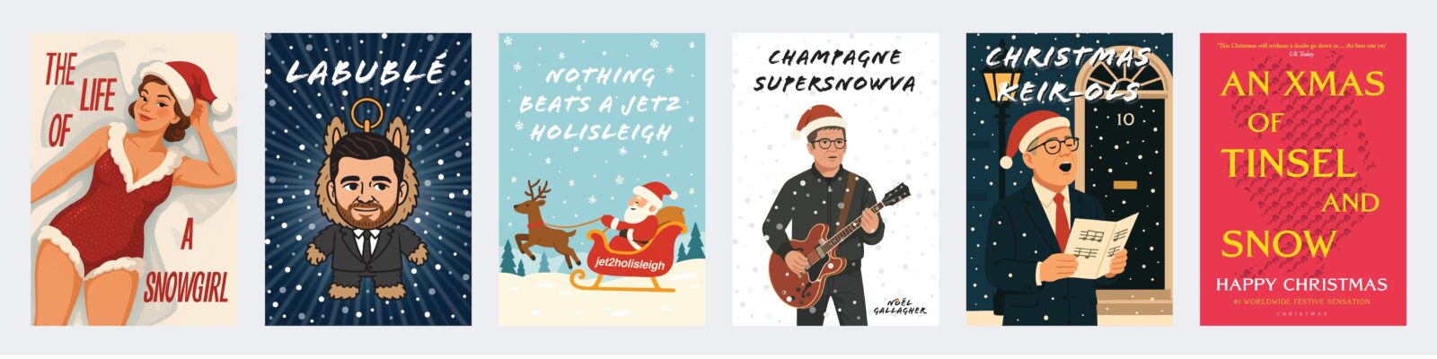Click Santa's red sleigh labeled jet2holisleigh
1437x359 pixels.
pos(630,258)
